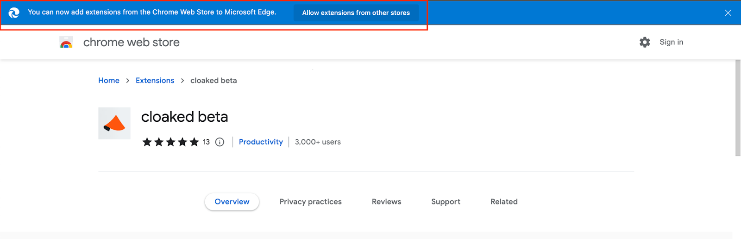Image resolution: width=741 pixels, height=239 pixels.
Task: Switch to the Reviews tab
Action: 386,202
